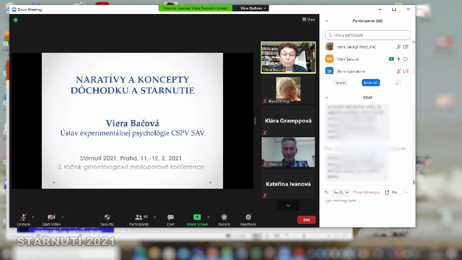Click the green encryption shield icon
Screen dimensions: 462x260
click(x=16, y=20)
